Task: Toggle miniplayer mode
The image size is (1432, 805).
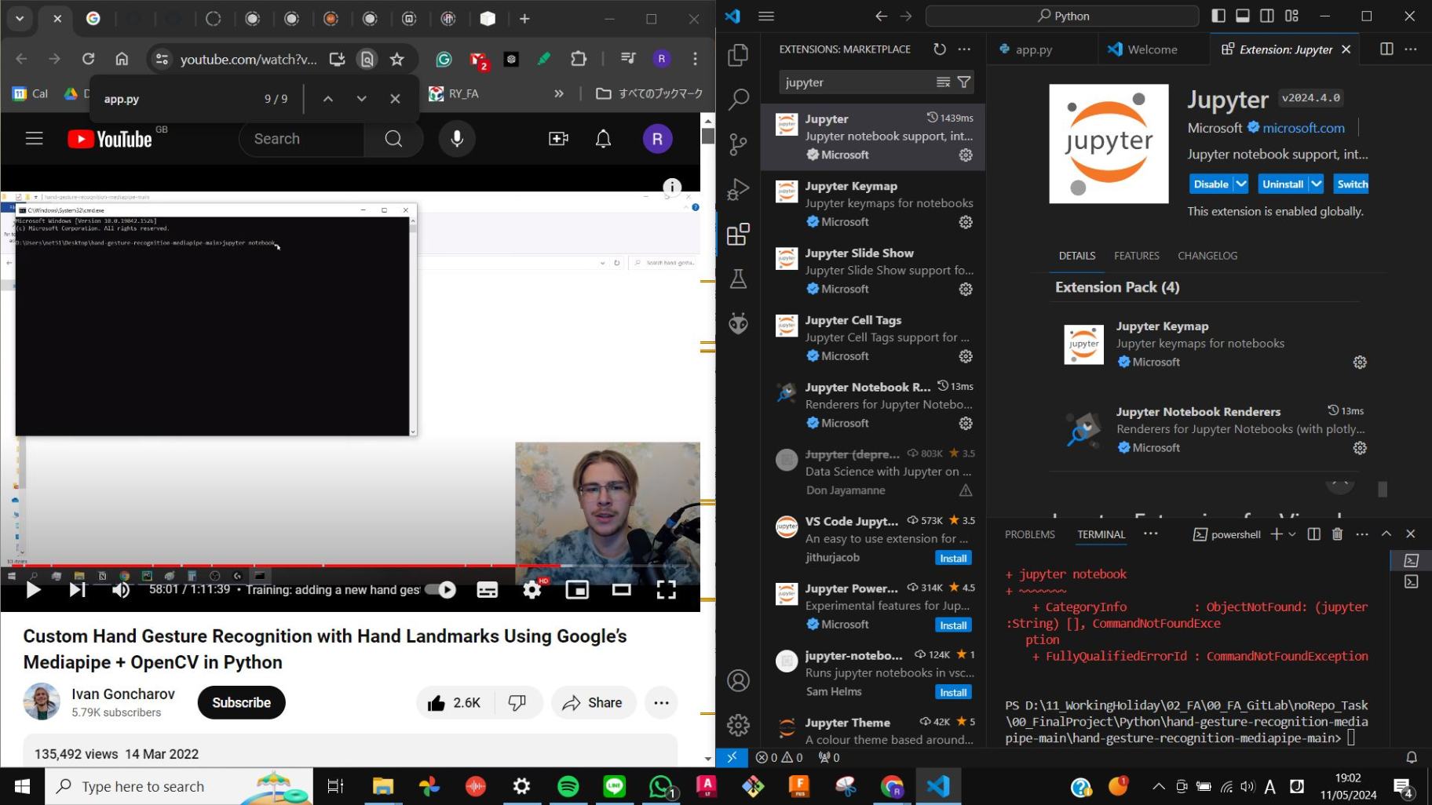Action: click(577, 589)
